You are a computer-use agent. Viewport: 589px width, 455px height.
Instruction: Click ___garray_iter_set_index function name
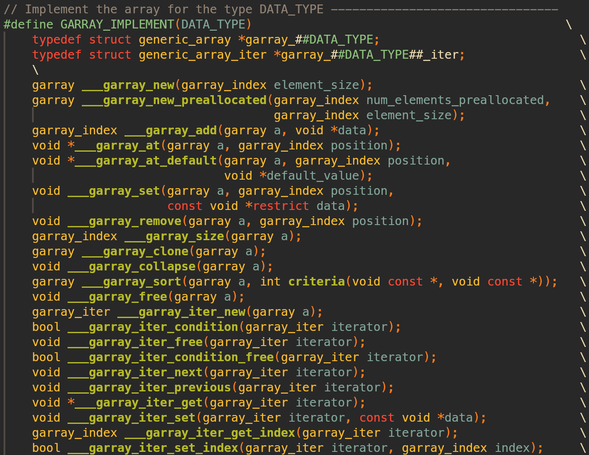153,448
